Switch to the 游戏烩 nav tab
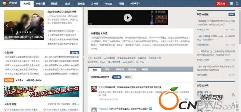Viewport: 241px width, 112px height. [x=81, y=4]
